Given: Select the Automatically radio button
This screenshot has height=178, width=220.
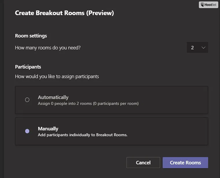Looking at the screenshot, I should pyautogui.click(x=27, y=100).
